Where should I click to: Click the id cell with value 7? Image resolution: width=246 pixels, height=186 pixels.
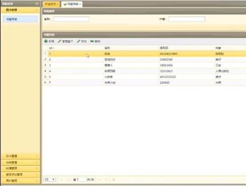click(x=75, y=83)
